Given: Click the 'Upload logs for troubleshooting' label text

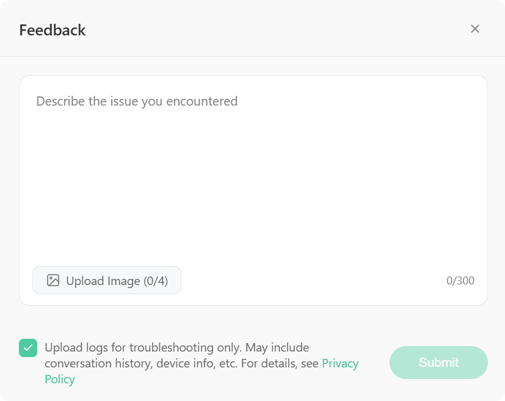Looking at the screenshot, I should pyautogui.click(x=129, y=347).
